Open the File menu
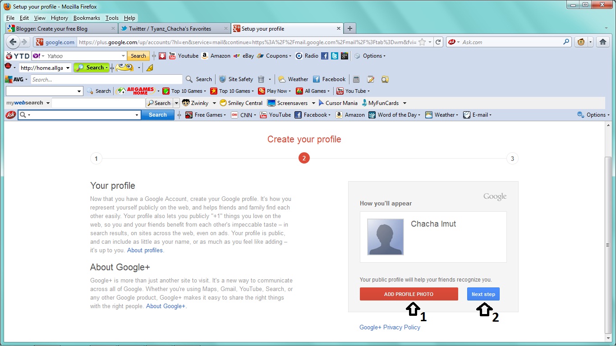The height and width of the screenshot is (346, 616). [10, 18]
